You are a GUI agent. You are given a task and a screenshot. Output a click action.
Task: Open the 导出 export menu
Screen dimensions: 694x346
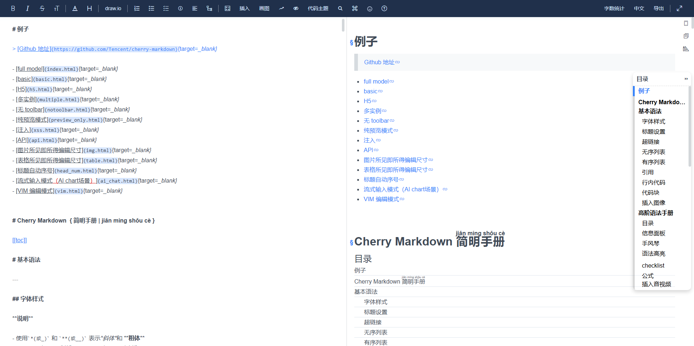[659, 8]
